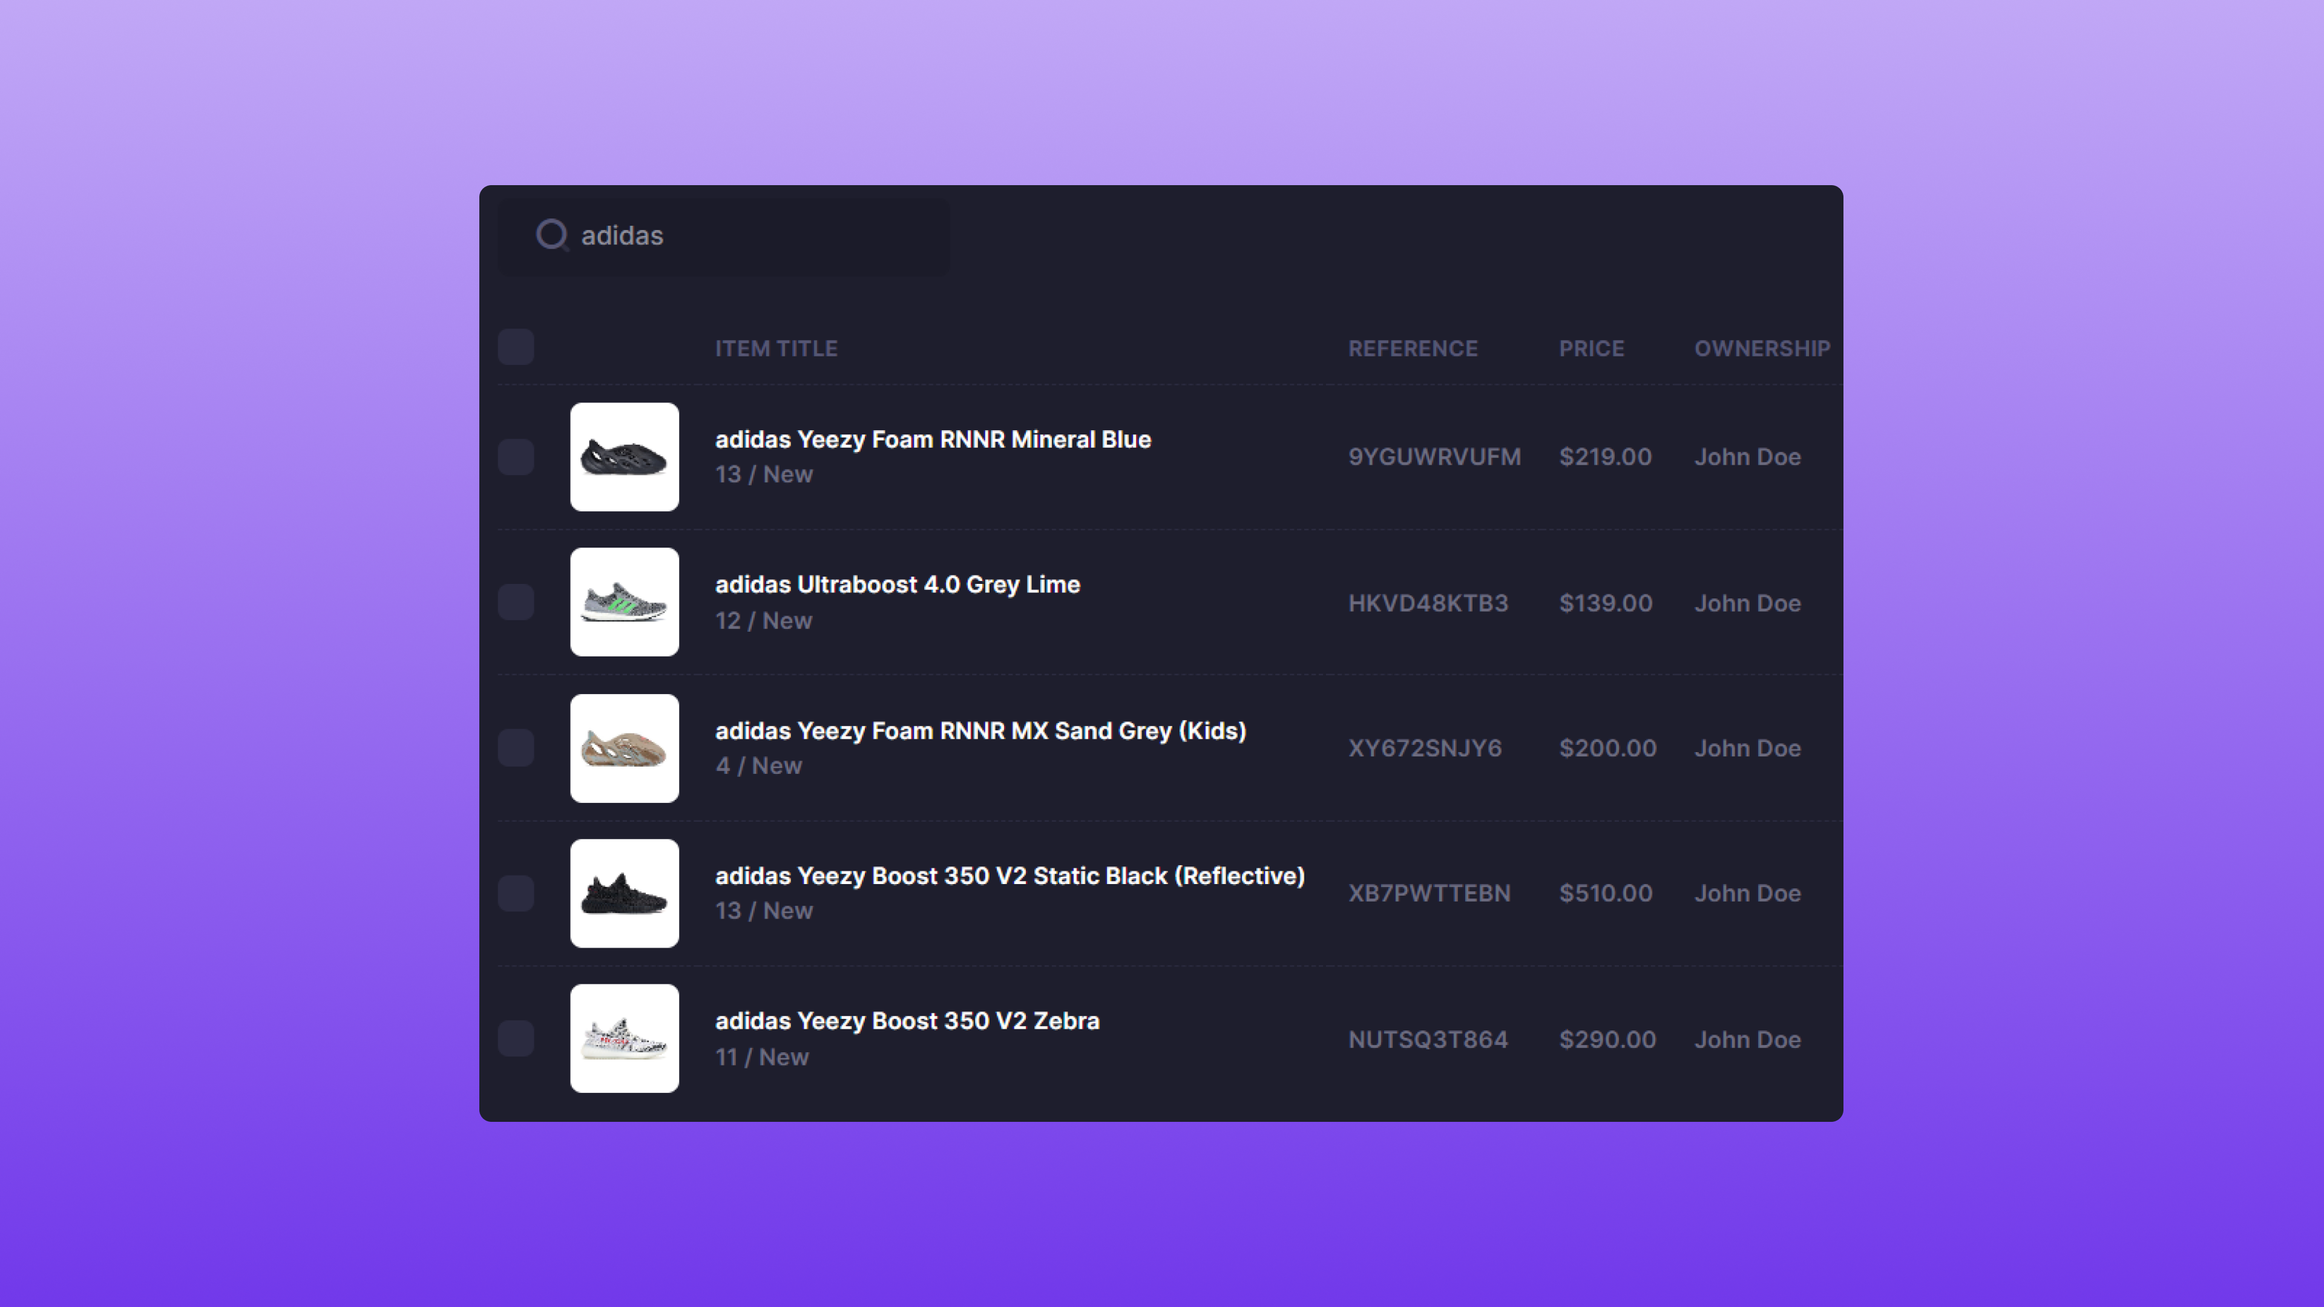View the Zebra Yeezy shoe image

[625, 1038]
